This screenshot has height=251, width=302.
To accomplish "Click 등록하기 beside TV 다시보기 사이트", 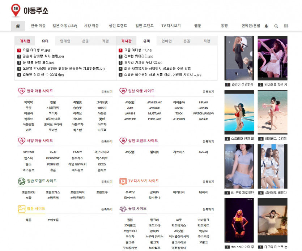I will coord(208,182).
